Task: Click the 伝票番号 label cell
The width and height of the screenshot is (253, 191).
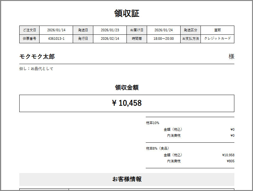Action: (29, 39)
